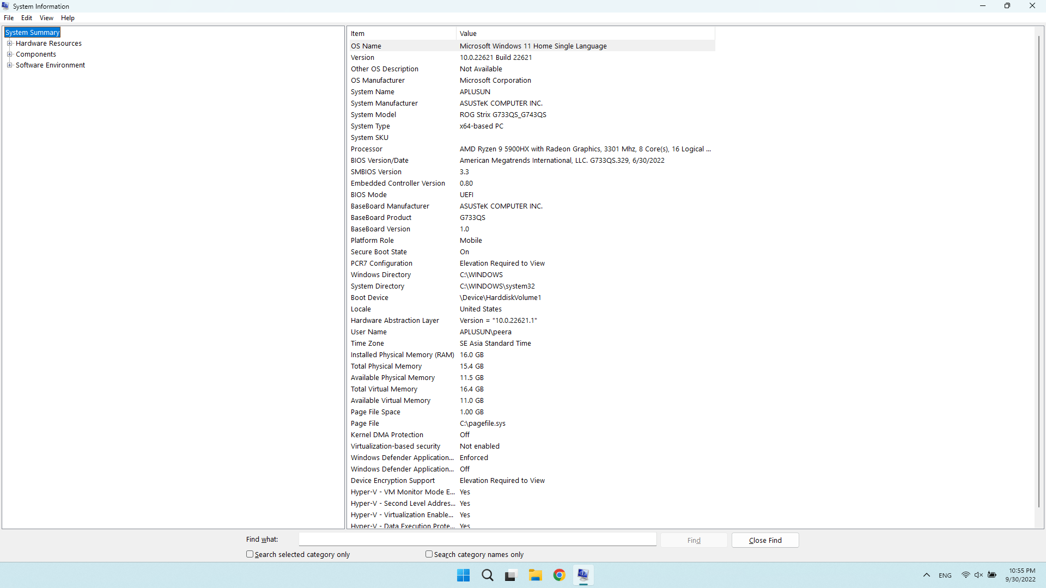Screen dimensions: 1046x588
Task: Select the OS Name row
Action: click(x=532, y=46)
